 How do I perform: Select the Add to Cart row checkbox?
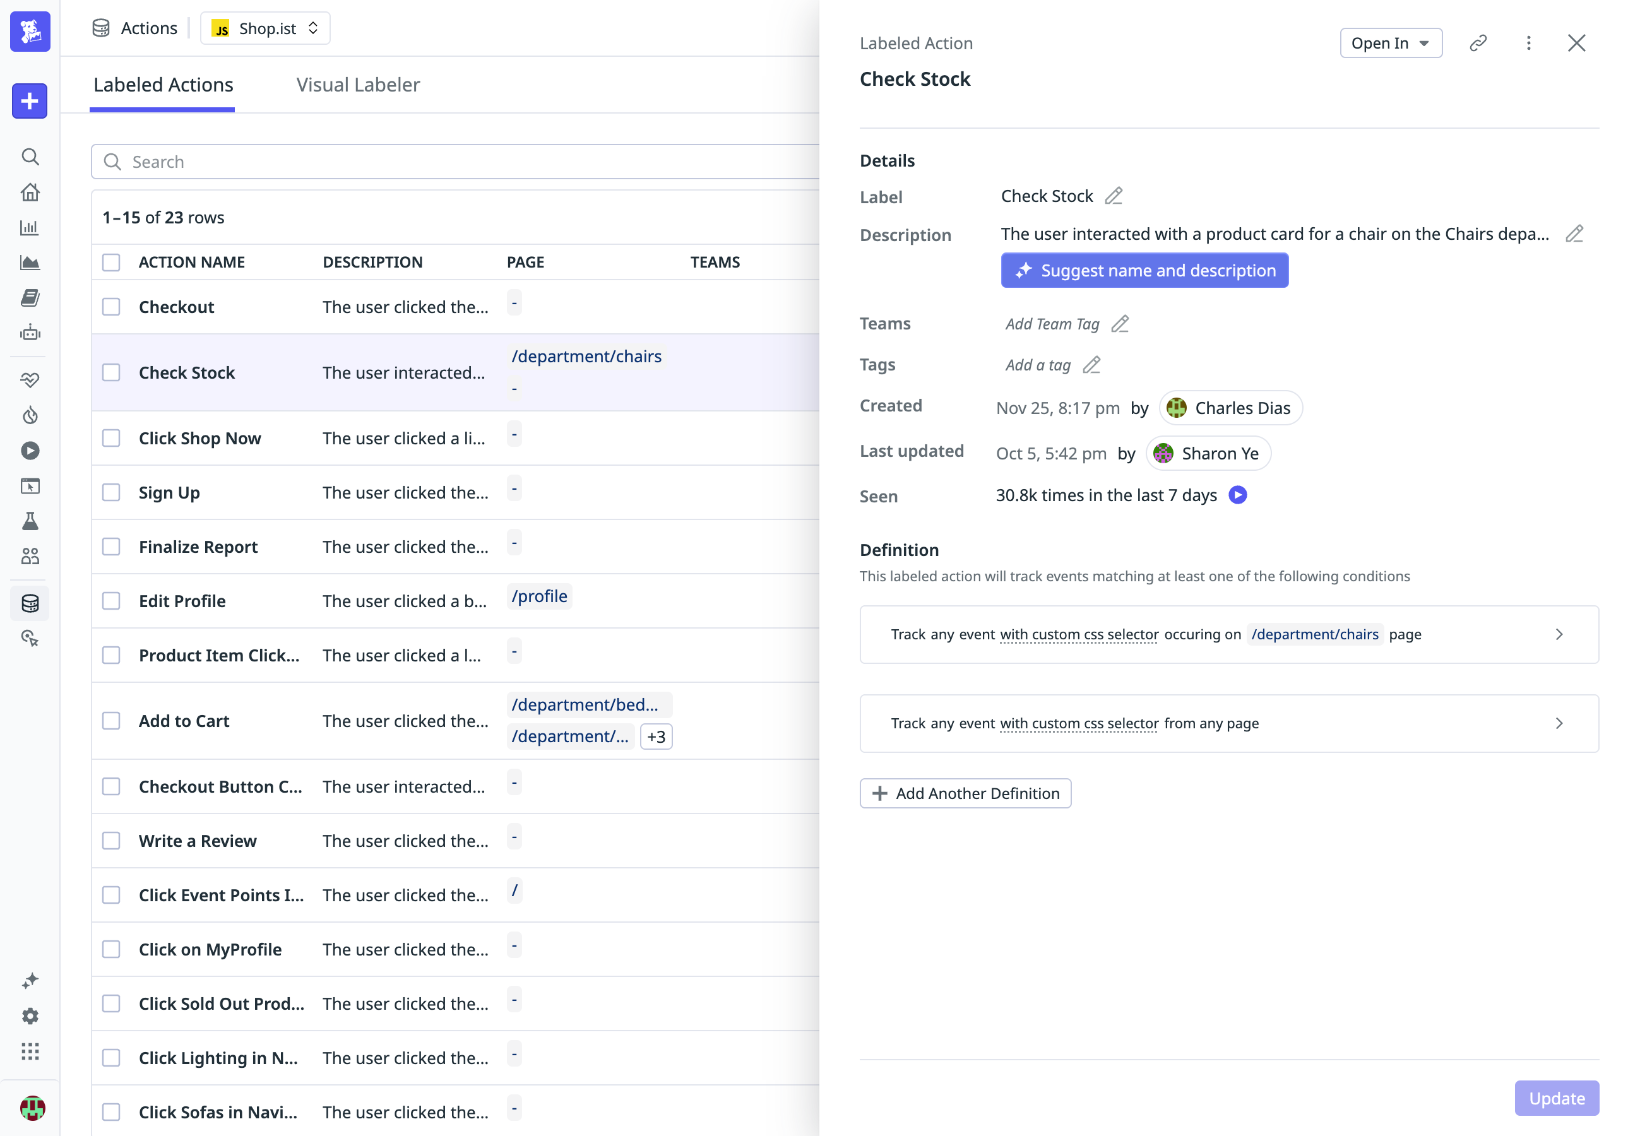[111, 721]
